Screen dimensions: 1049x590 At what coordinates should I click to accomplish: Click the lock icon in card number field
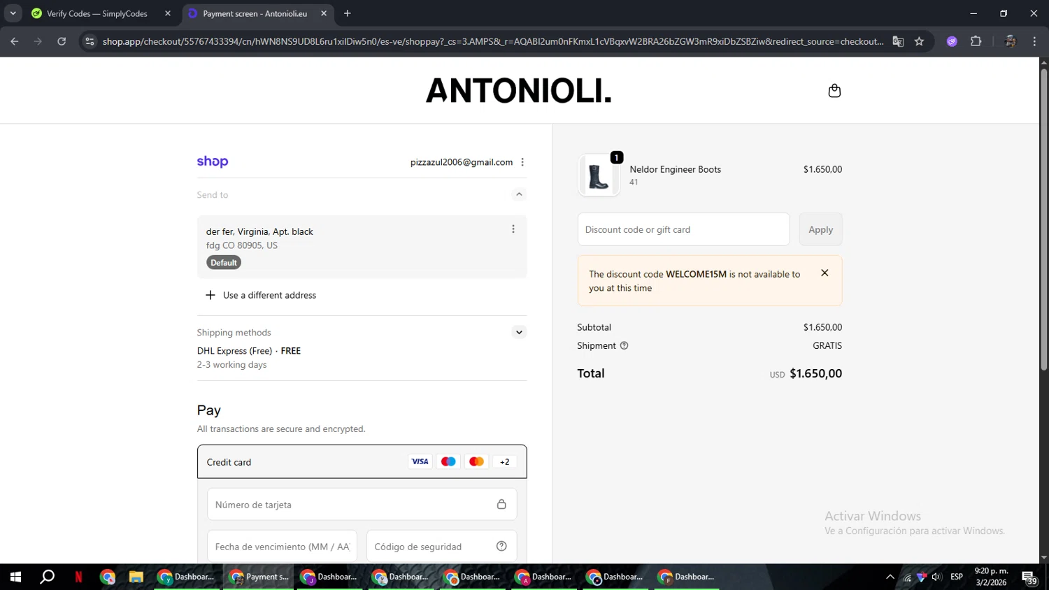[x=501, y=504]
